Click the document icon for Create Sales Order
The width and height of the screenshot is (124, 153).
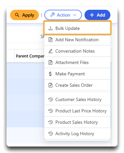pos(51,85)
